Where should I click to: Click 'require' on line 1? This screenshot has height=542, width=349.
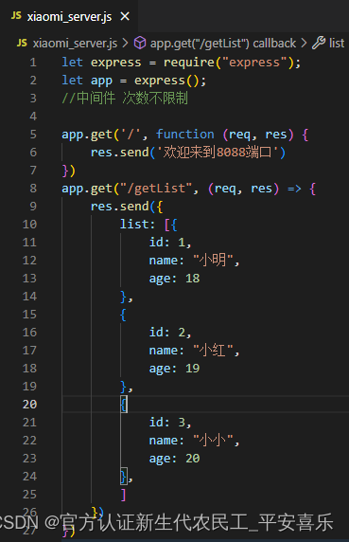189,63
